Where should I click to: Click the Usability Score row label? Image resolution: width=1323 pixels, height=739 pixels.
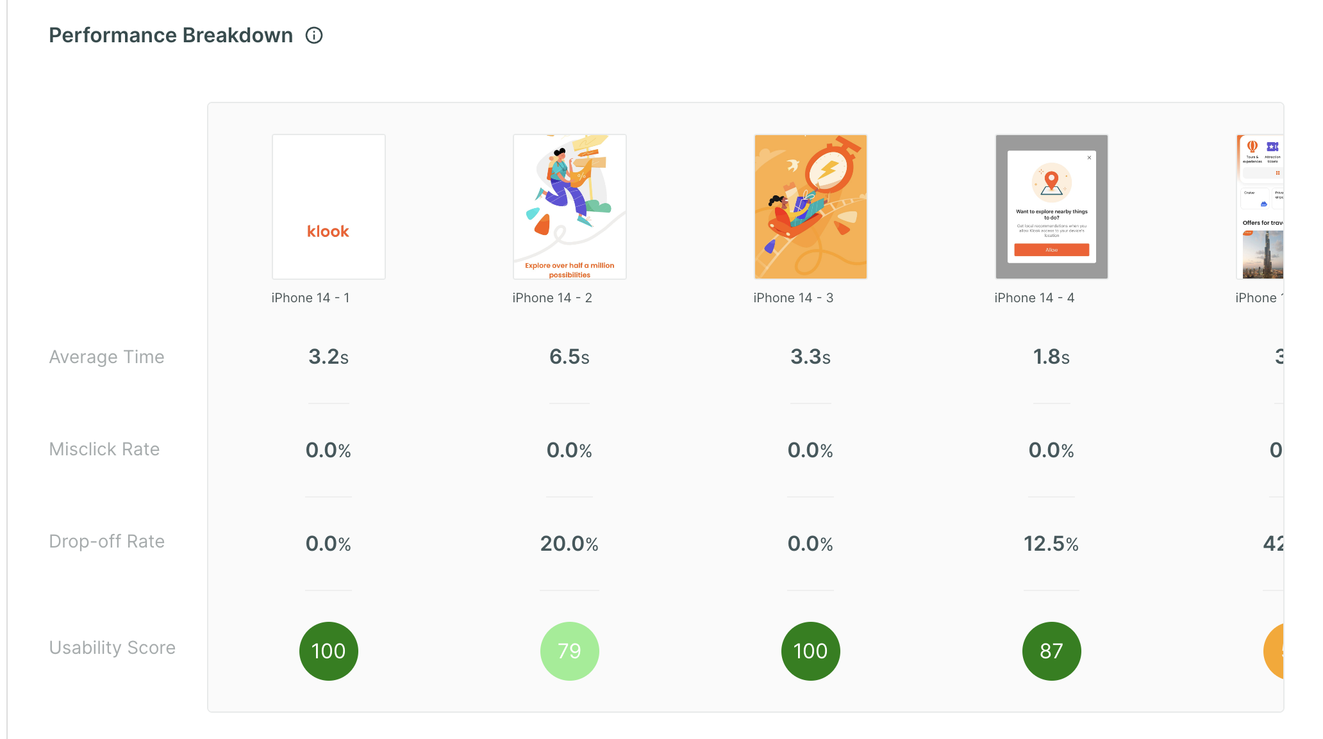tap(112, 647)
